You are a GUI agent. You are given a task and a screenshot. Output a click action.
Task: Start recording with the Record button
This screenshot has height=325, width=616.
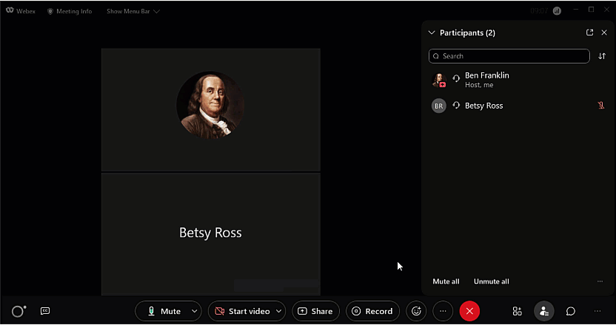(372, 311)
